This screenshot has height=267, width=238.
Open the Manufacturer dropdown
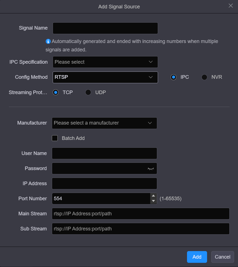click(x=104, y=123)
